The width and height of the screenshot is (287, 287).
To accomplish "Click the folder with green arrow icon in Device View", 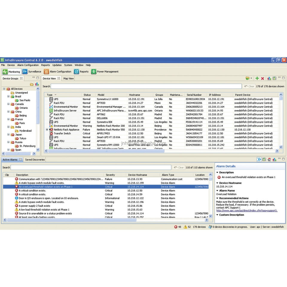I will tap(248, 78).
